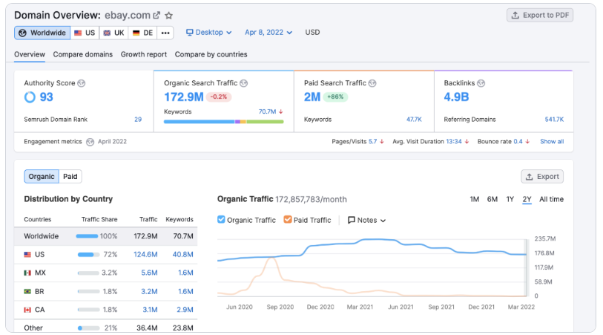Screen dimensions: 603x335
Task: Click the MX flag icon
Action: 27,273
